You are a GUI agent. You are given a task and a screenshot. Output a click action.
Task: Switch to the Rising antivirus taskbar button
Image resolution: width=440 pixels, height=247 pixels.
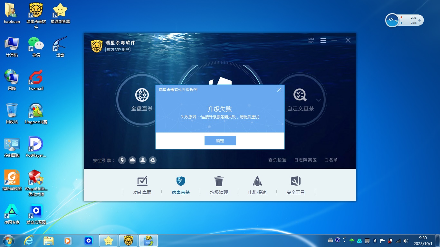pos(129,241)
